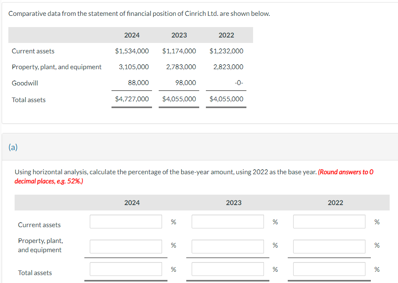Screen dimensions: 398x283
Task: Click the 2022 Current assets input field
Action: [329, 221]
